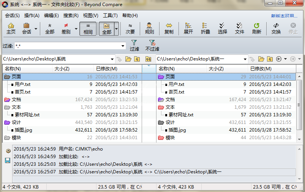This screenshot has width=305, height=192.
Task: Open dropdown next to right back arrow
Action: (285, 59)
